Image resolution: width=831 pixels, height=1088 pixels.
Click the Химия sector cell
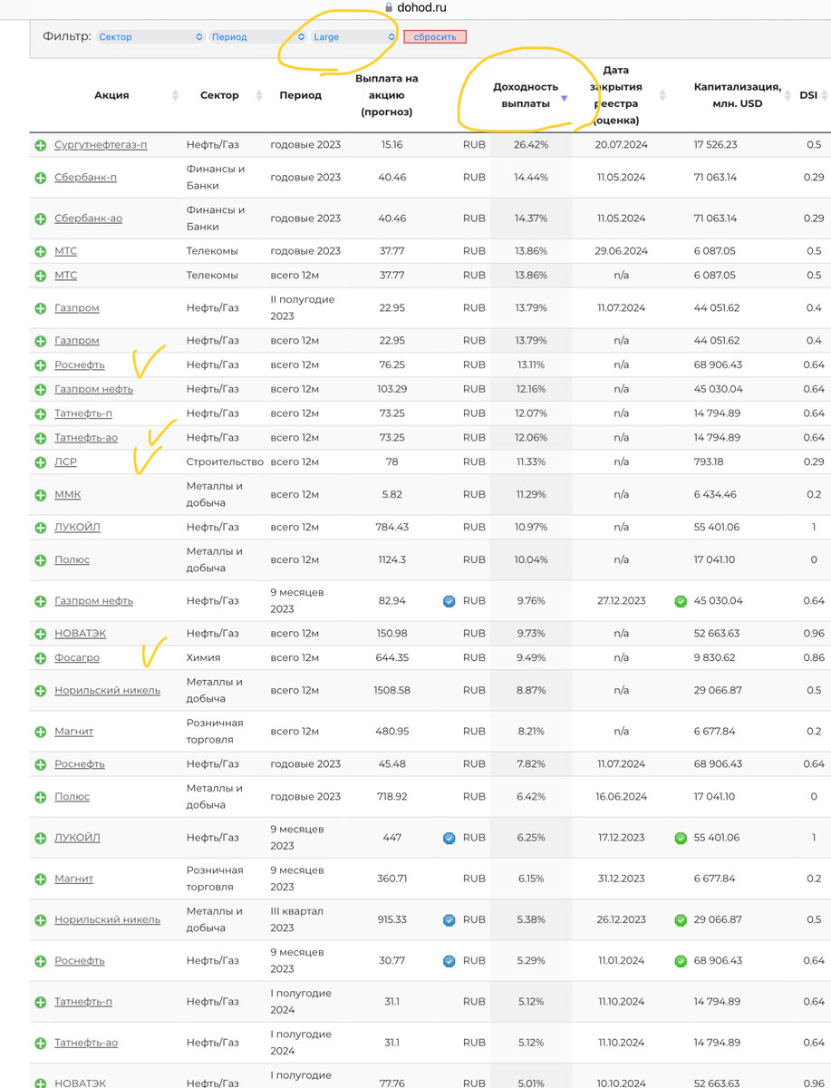[203, 658]
